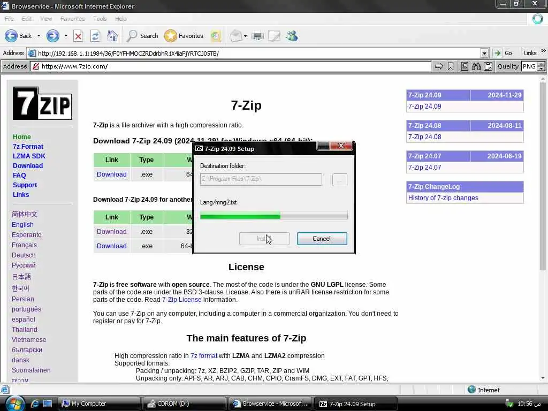This screenshot has height=411, width=548.
Task: Open the File menu
Action: pyautogui.click(x=9, y=19)
